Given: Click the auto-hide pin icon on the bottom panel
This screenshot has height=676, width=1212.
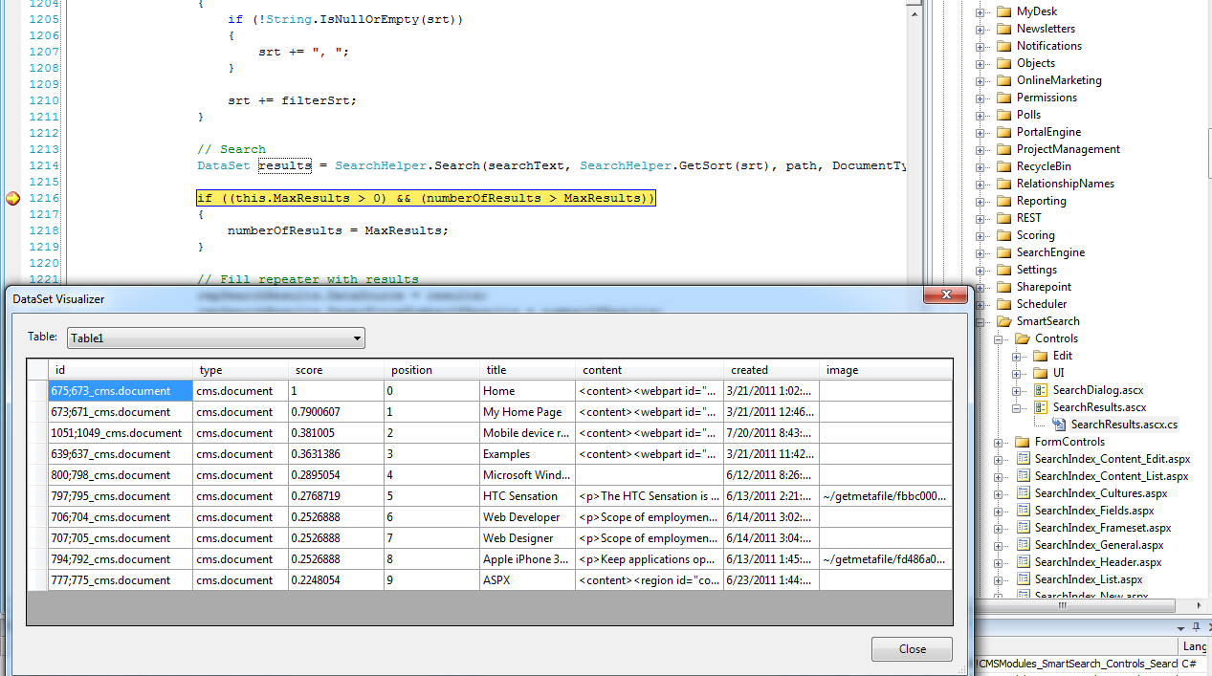Looking at the screenshot, I should (1194, 627).
